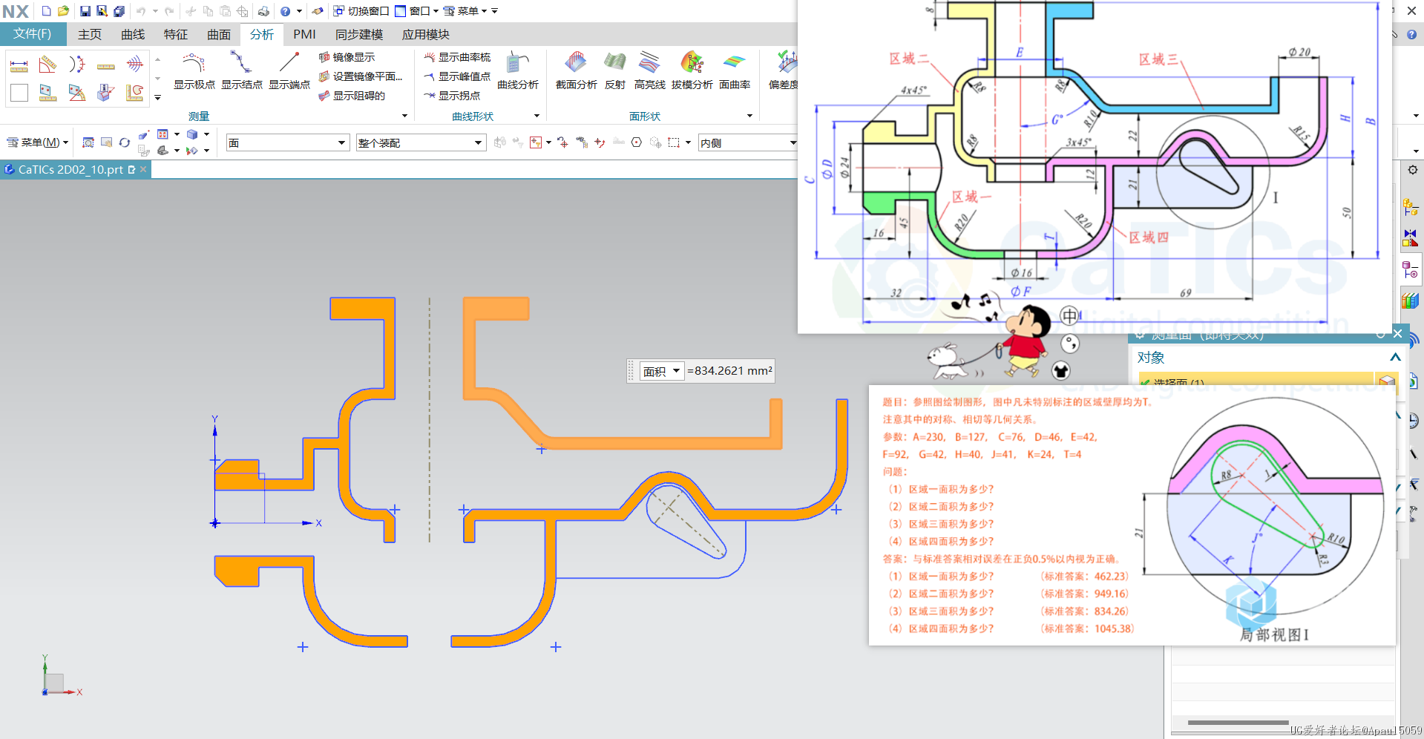Open the measure gallery more-options arrow
The height and width of the screenshot is (739, 1424).
[x=157, y=98]
